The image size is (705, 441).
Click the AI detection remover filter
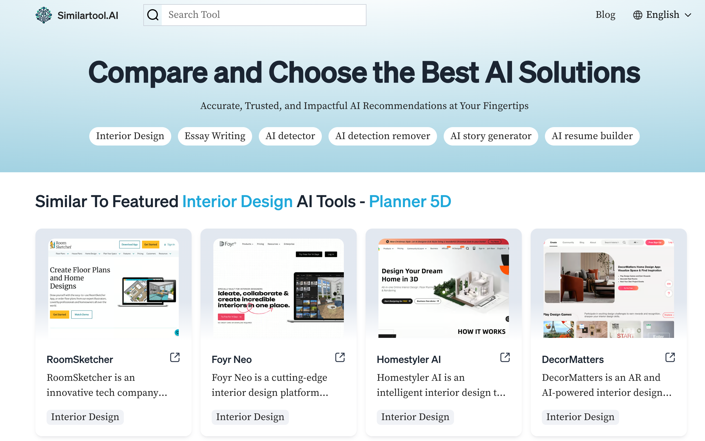[x=383, y=136]
